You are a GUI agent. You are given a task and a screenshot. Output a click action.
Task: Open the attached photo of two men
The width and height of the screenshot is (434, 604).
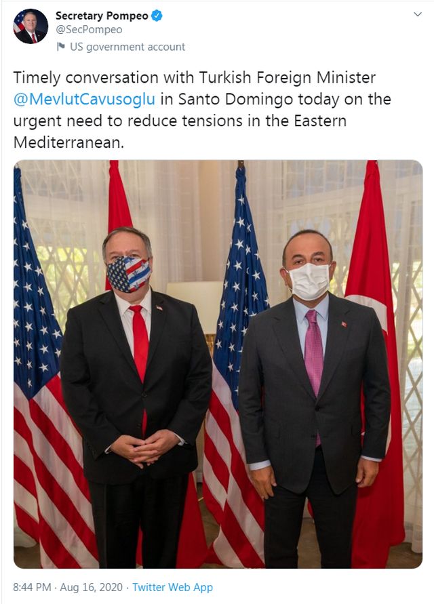tap(218, 364)
